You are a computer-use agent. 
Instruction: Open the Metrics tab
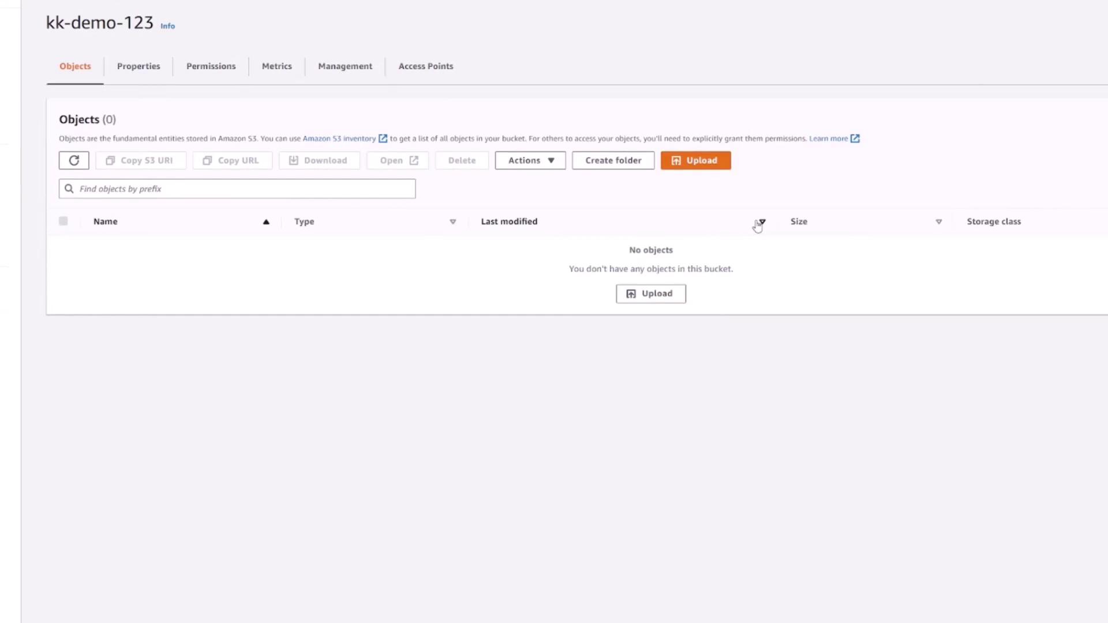(x=276, y=66)
